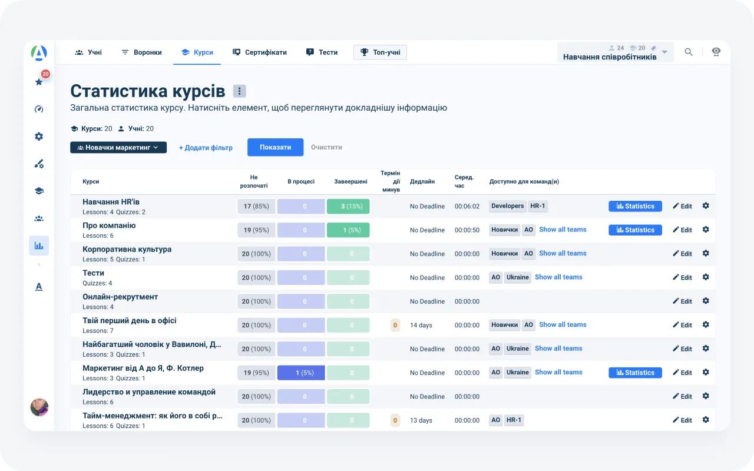The height and width of the screenshot is (471, 754).
Task: Select the brush customization icon in sidebar
Action: pyautogui.click(x=38, y=163)
